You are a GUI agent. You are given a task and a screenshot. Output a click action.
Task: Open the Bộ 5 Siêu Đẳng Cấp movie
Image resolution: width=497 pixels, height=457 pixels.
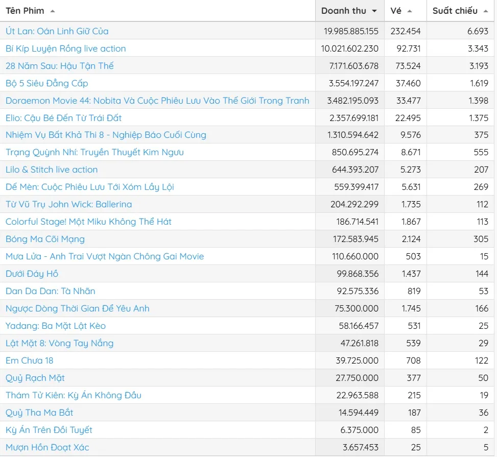click(46, 83)
